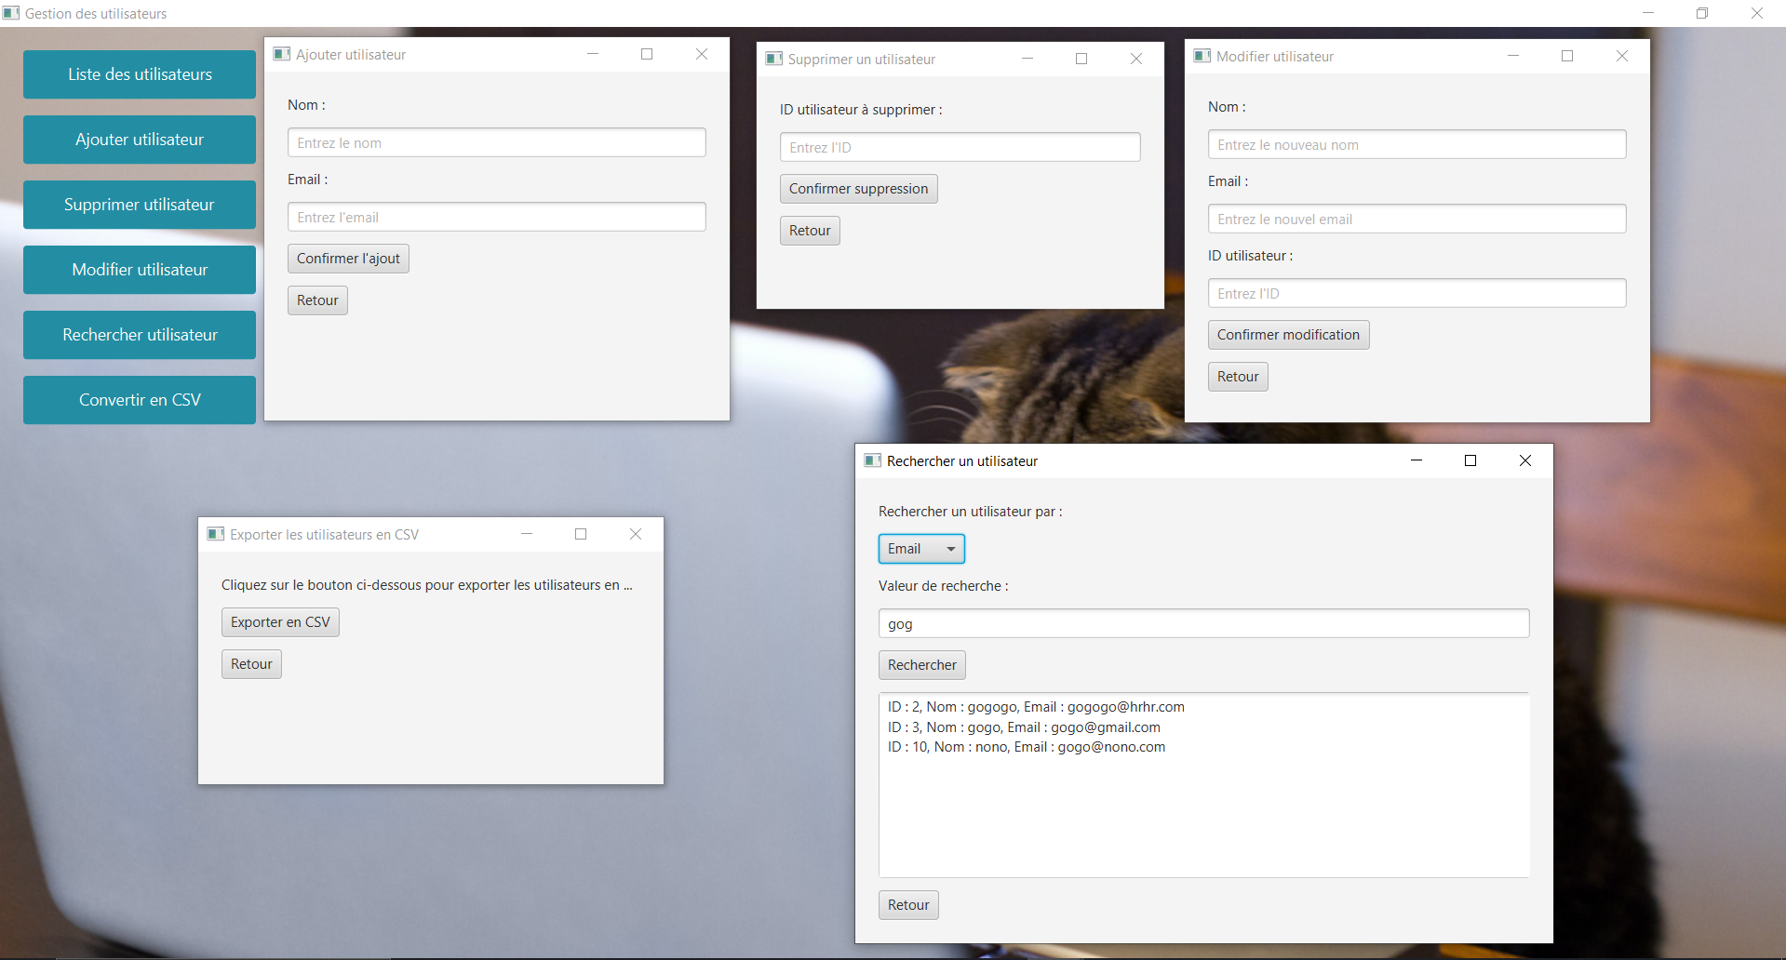The image size is (1786, 960).
Task: Minimize the Supprimer un utilisateur window
Action: pos(1027,59)
